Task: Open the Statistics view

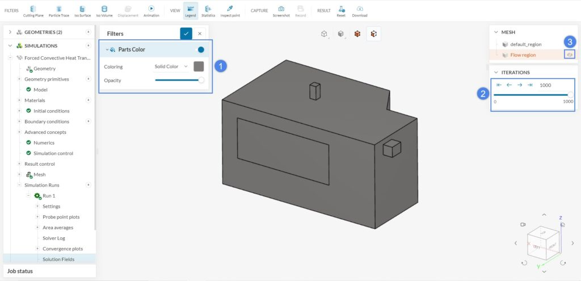Action: (208, 10)
